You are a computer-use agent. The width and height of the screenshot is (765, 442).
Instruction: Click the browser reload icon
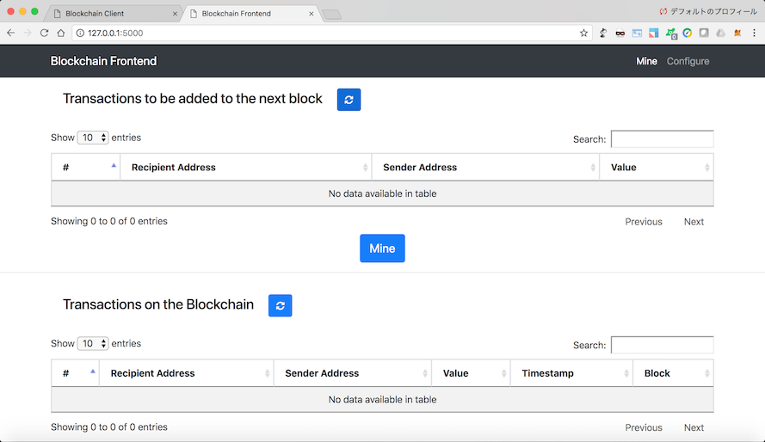point(44,33)
